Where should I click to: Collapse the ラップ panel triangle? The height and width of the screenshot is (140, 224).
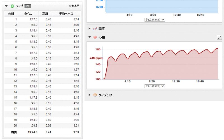(6, 6)
